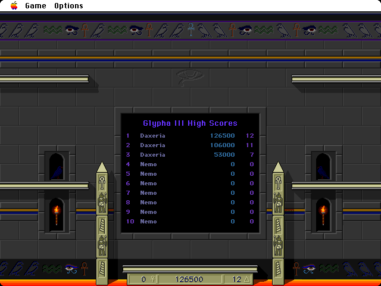Click the 126500 score in bottom status bar
The image size is (381, 286).
click(189, 279)
